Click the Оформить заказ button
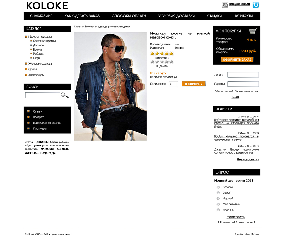Image resolution: width=284 pixels, height=244 pixels. click(x=237, y=59)
